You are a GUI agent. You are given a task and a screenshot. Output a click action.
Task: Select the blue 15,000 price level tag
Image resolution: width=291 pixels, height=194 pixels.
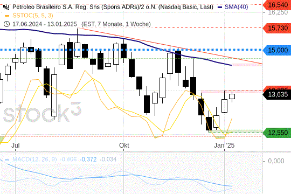click(277, 50)
